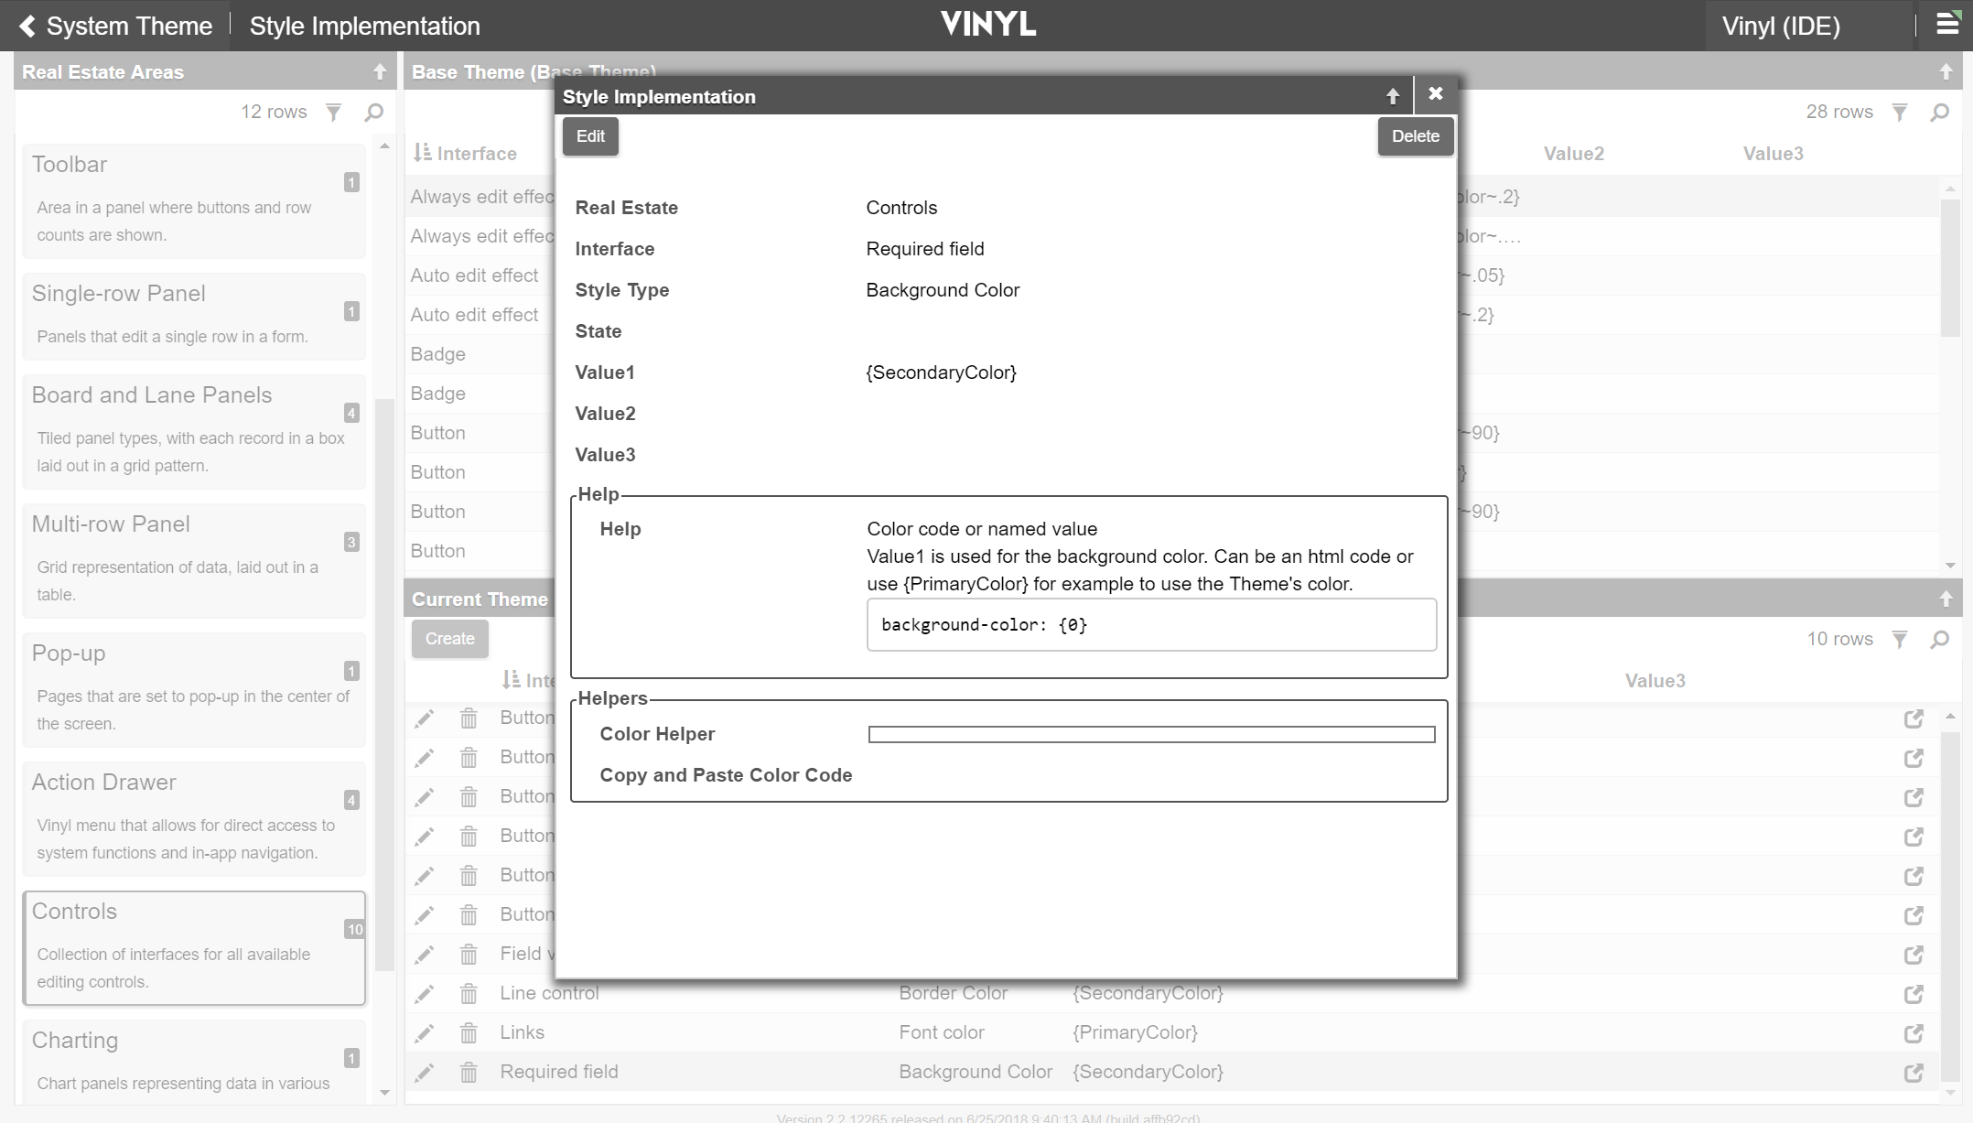Image resolution: width=1973 pixels, height=1123 pixels.
Task: Click the Edit button in Style Implementation dialog
Action: (591, 135)
